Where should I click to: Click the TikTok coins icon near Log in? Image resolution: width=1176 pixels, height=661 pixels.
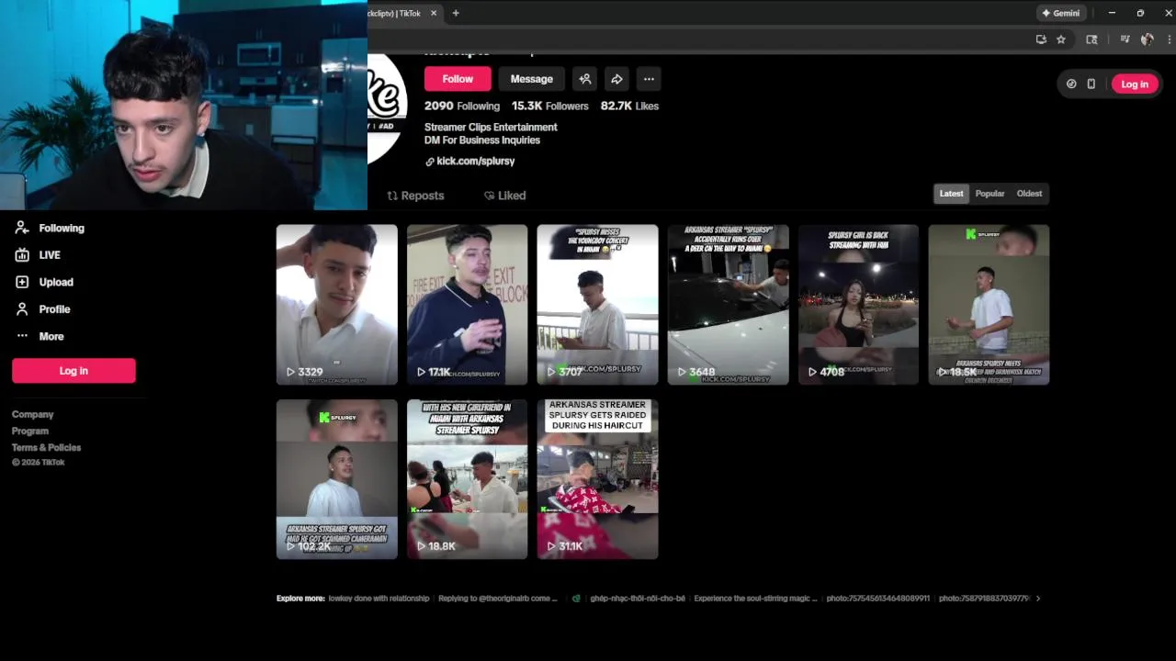pyautogui.click(x=1071, y=84)
